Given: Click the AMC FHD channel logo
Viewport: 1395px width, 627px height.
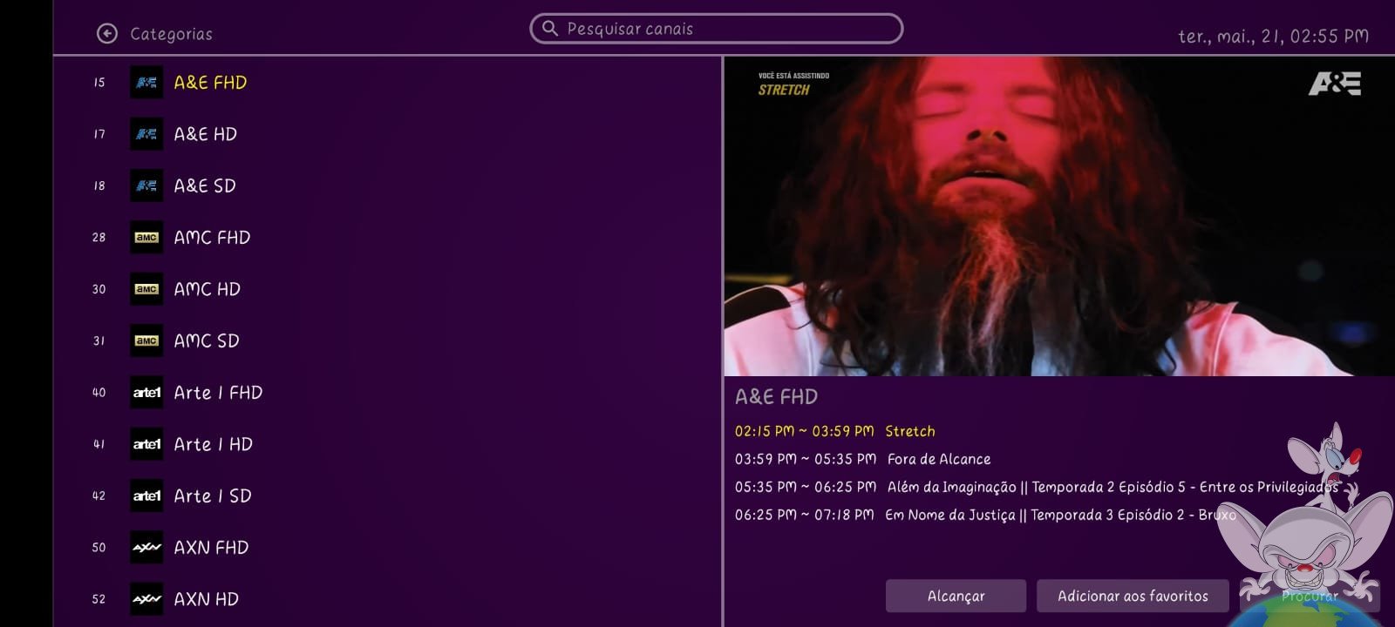Looking at the screenshot, I should pos(146,238).
